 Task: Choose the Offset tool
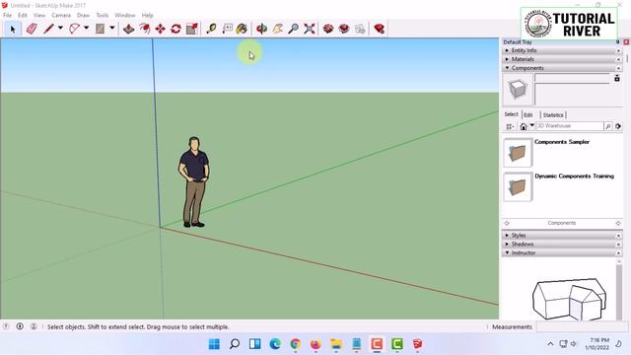click(x=145, y=29)
